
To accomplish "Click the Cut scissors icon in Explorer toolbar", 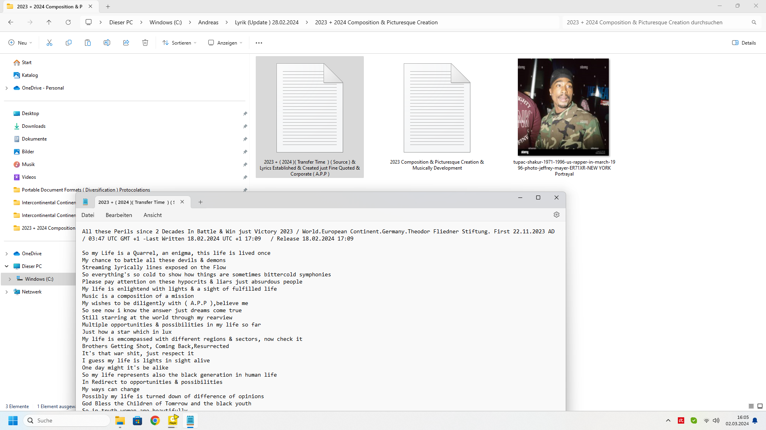I will coord(49,43).
